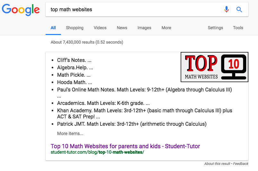
Task: Open the News tab
Action: (x=122, y=28)
